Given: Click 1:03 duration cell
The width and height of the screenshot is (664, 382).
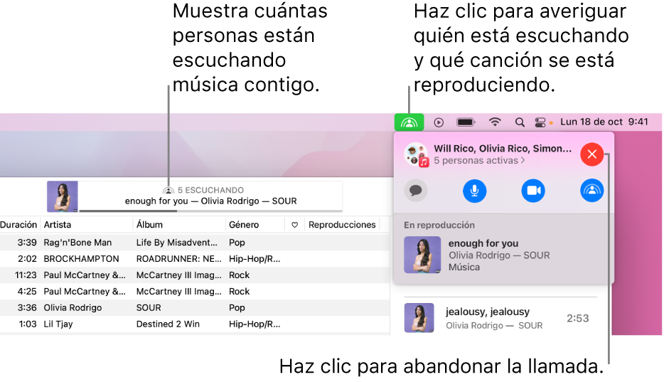Looking at the screenshot, I should (28, 324).
